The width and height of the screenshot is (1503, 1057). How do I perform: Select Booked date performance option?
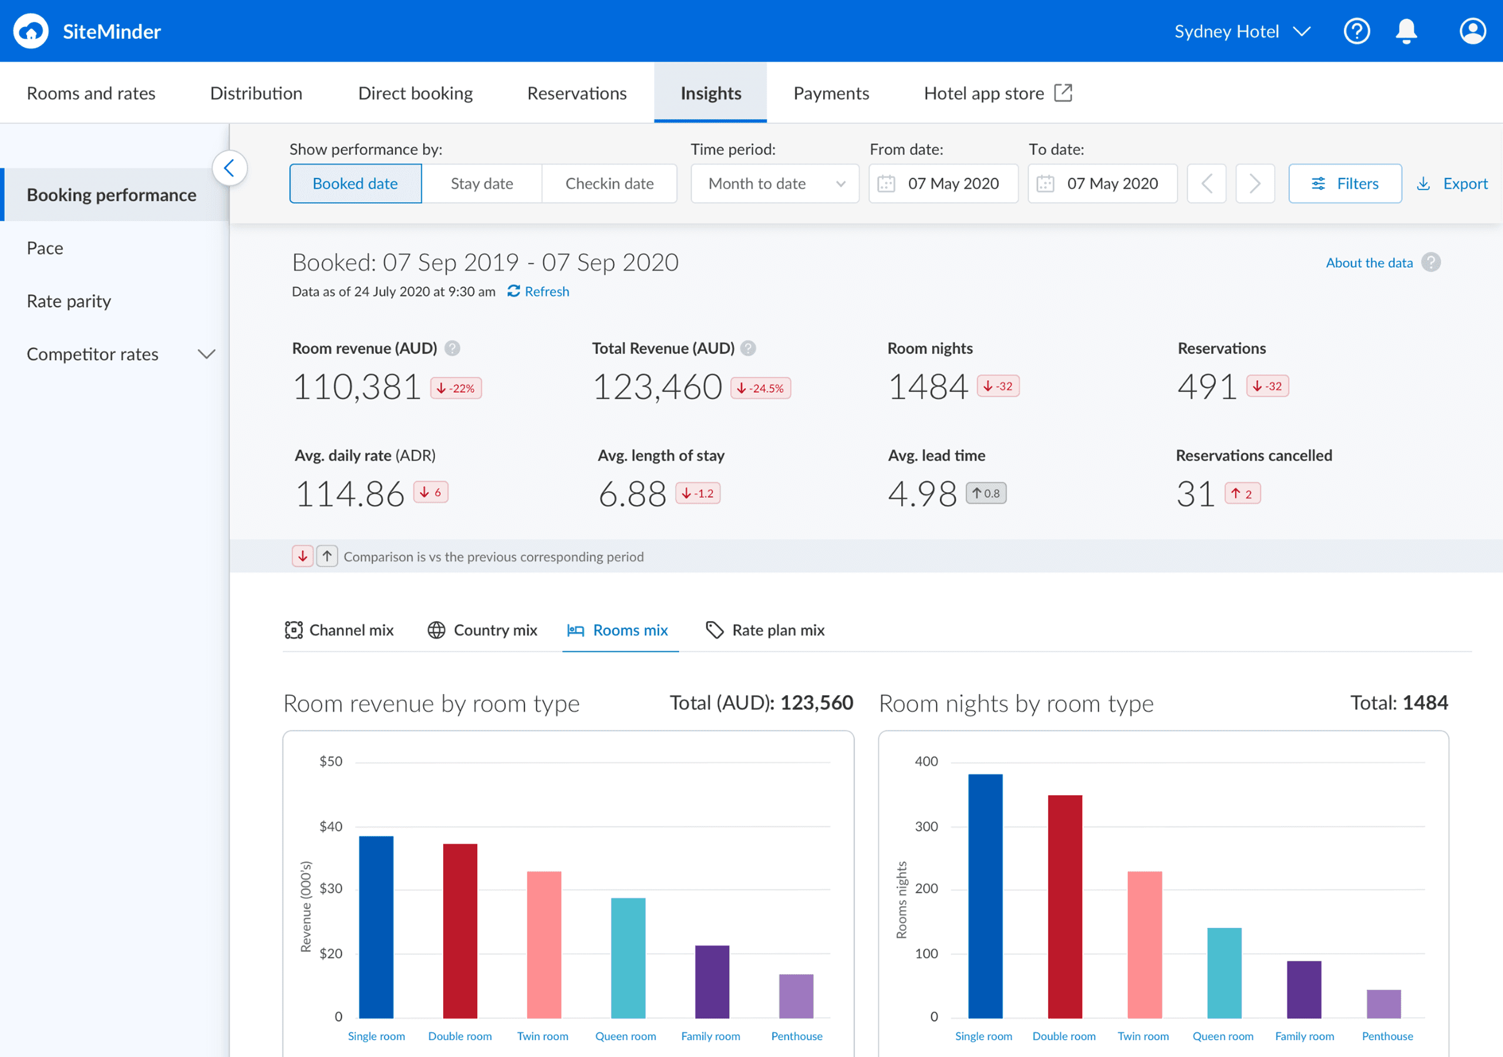click(x=355, y=183)
